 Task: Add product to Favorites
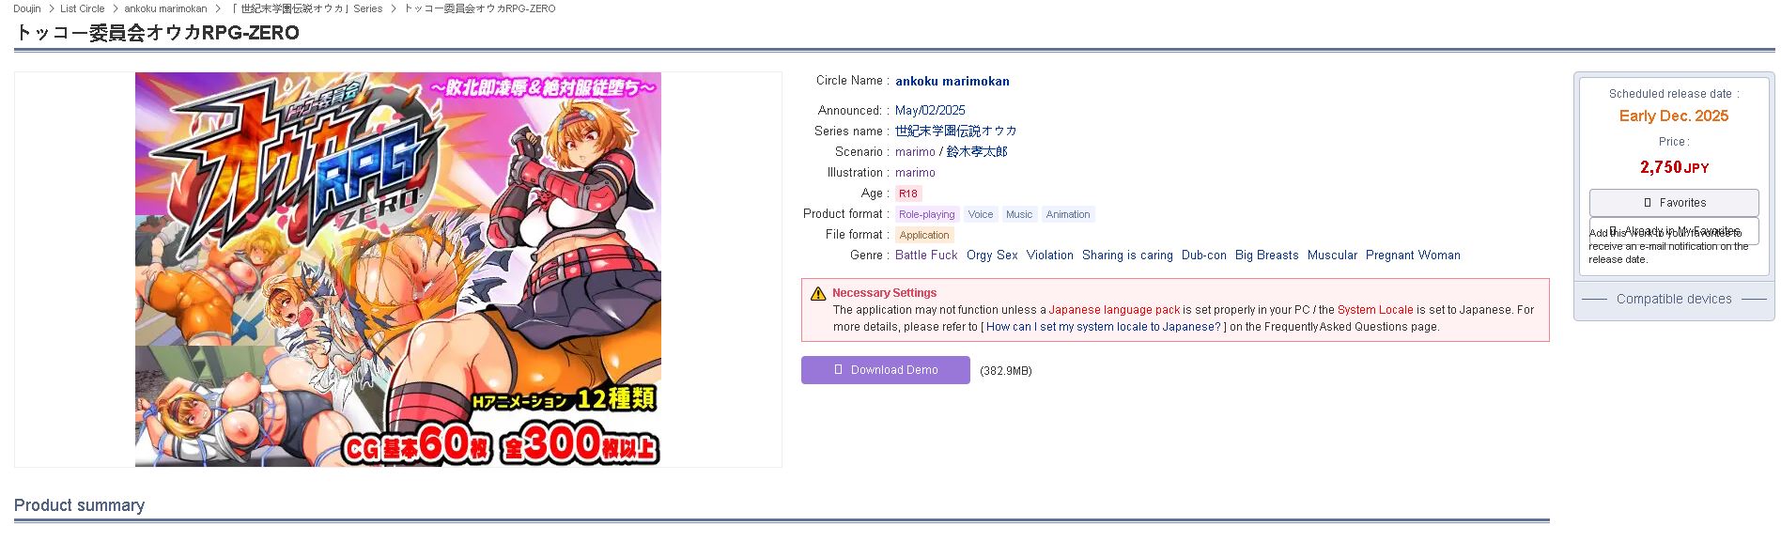pos(1674,203)
